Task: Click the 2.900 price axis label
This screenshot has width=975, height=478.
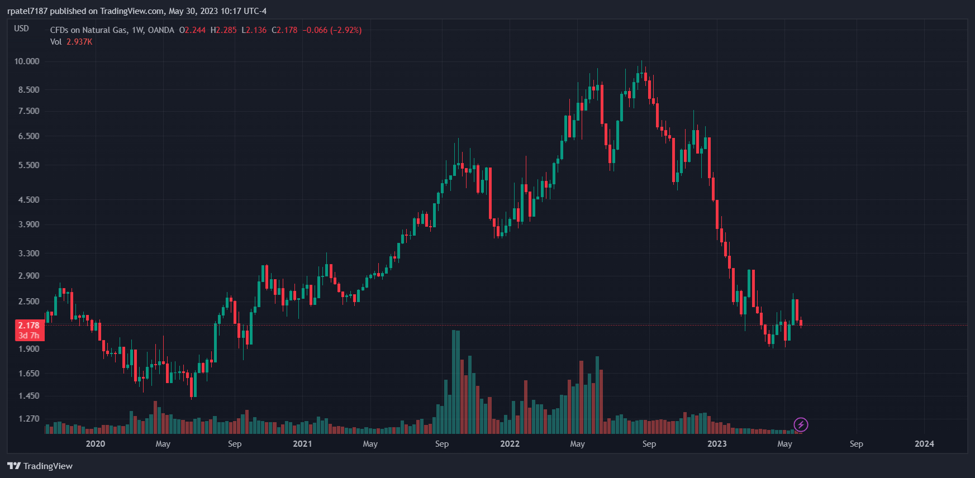Action: click(x=28, y=276)
